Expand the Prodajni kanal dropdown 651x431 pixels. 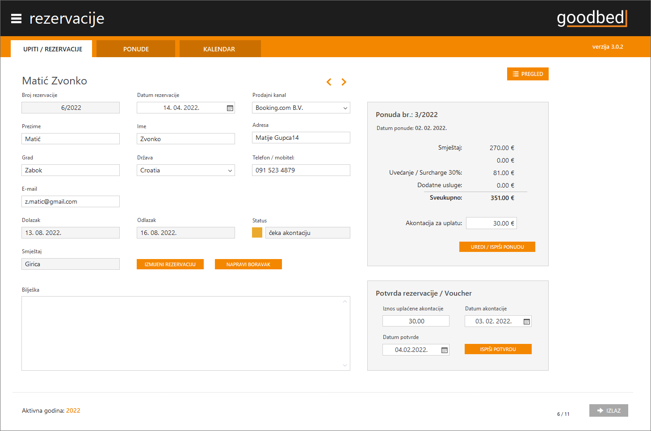(345, 108)
